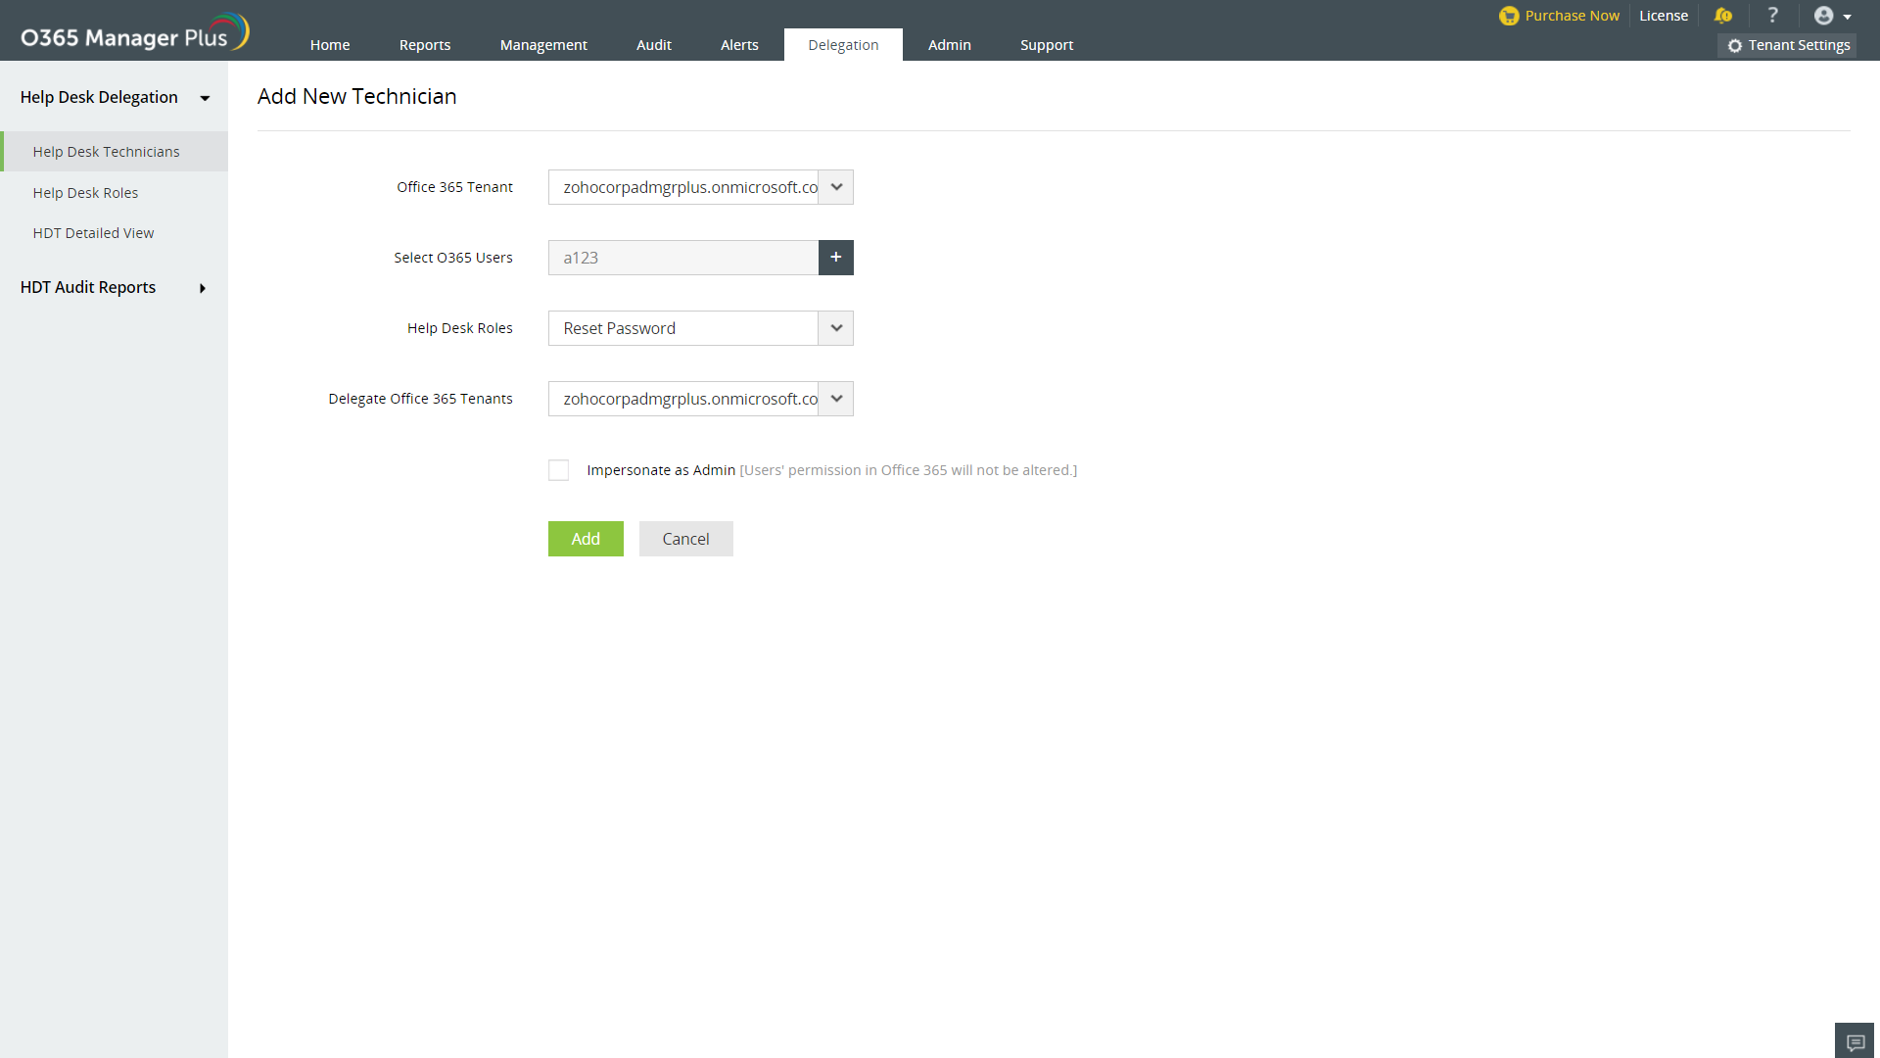
Task: Open the Delegate Office 365 Tenants dropdown
Action: 835,399
